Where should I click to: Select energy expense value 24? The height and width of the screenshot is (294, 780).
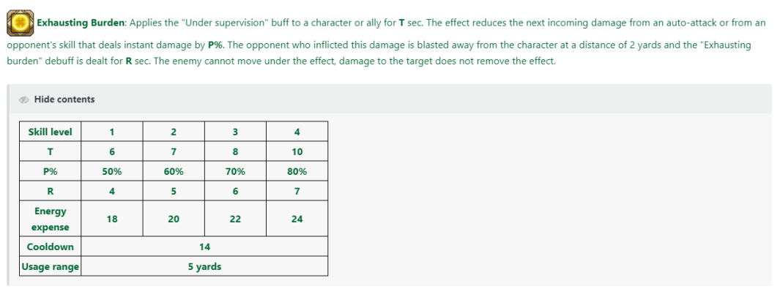point(297,219)
